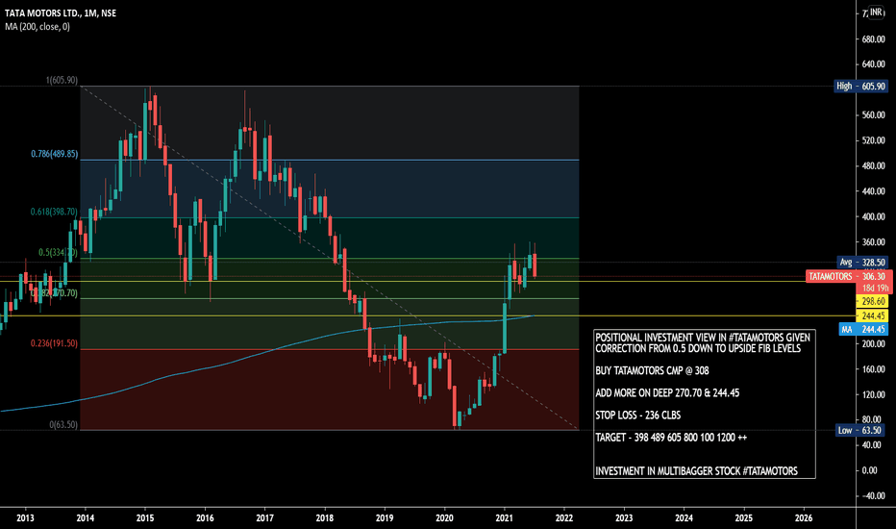Click the 400.00 price axis value
Screen dimensions: 896x529
tap(873, 216)
